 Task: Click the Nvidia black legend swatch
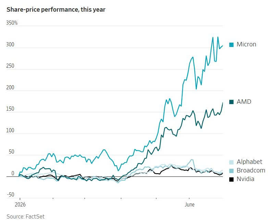pos(231,179)
